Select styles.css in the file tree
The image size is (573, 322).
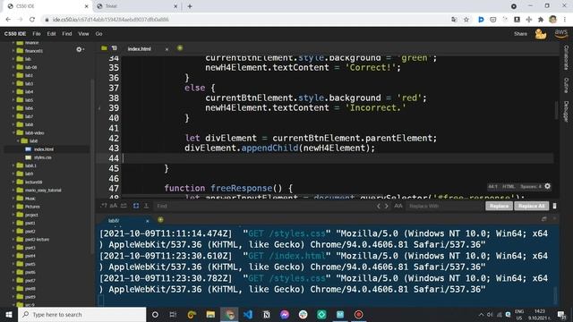click(x=43, y=157)
